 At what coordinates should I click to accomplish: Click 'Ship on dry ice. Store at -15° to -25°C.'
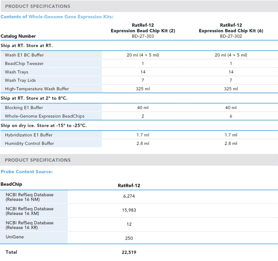coord(44,126)
